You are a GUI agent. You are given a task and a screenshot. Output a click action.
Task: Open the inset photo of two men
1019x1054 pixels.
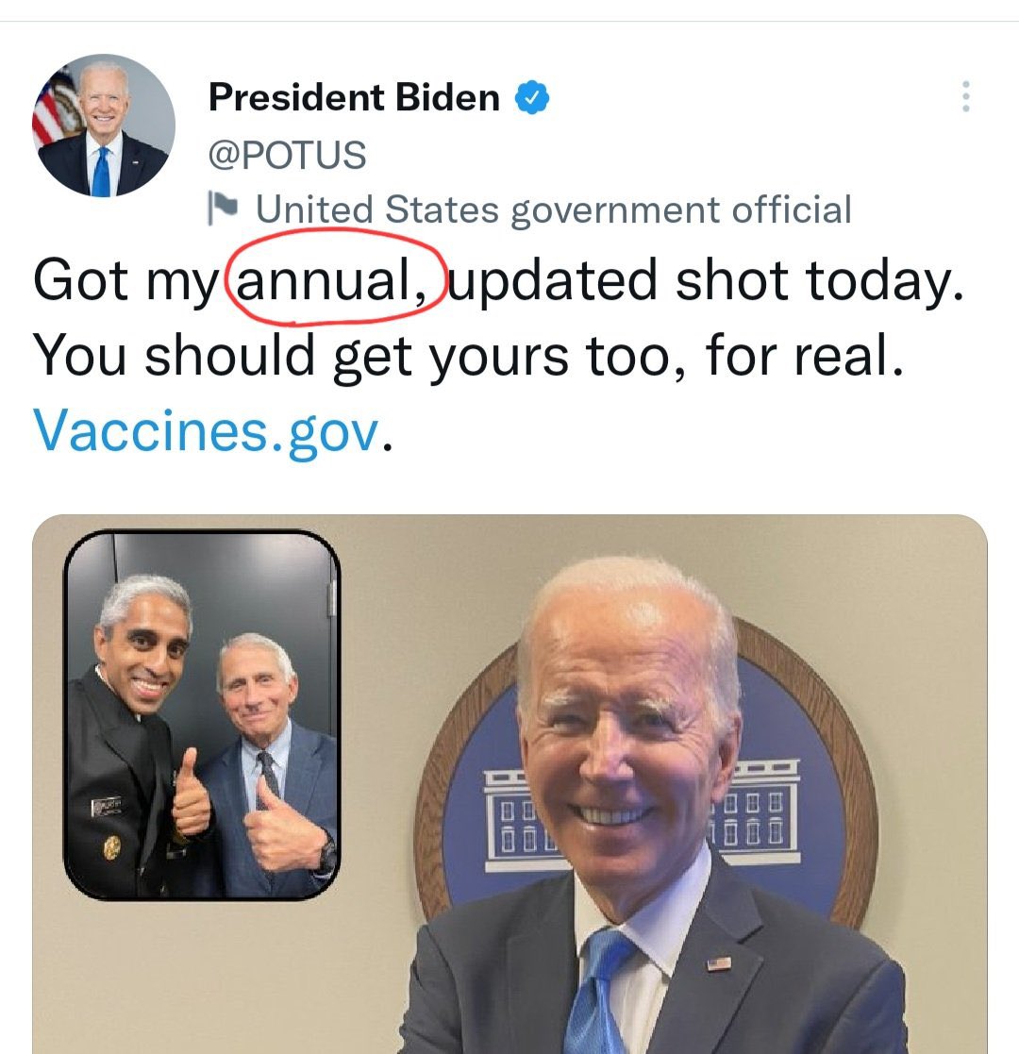click(202, 715)
